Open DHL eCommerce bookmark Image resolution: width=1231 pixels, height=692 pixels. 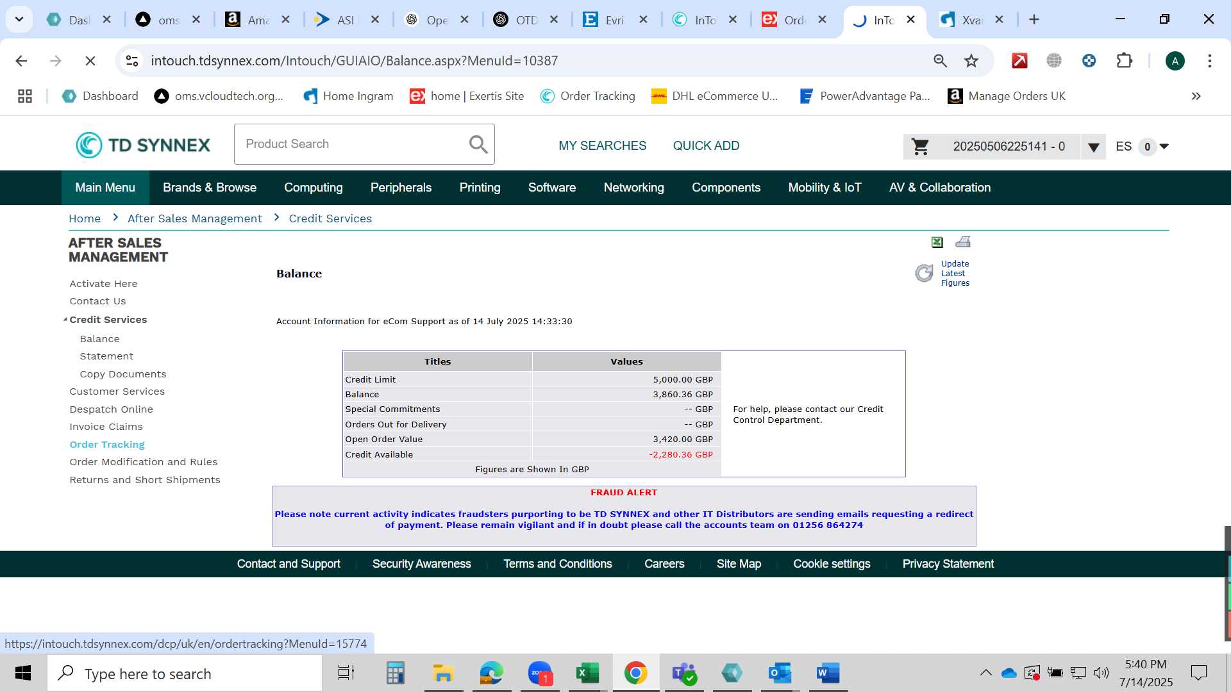tap(714, 96)
